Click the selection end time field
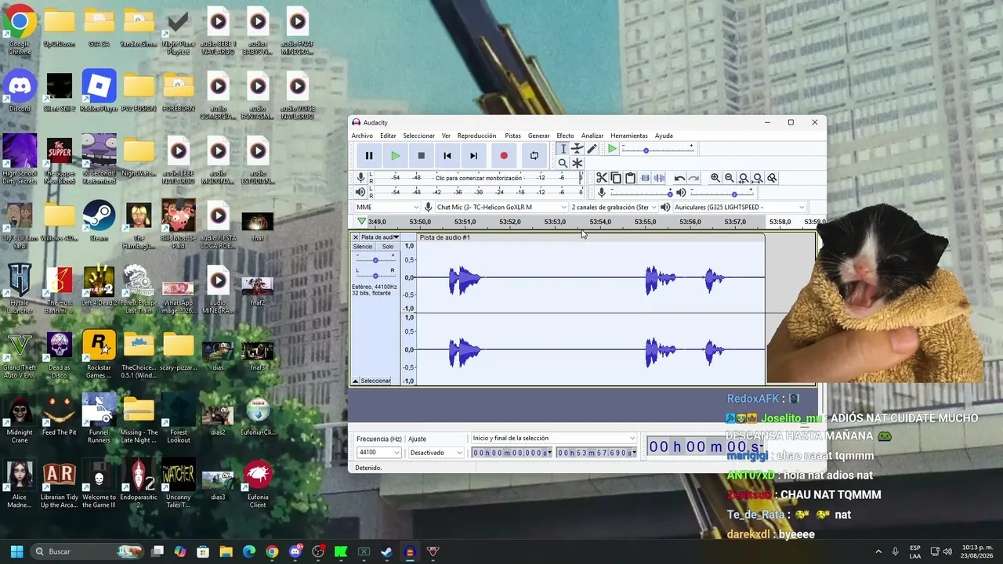 [x=596, y=453]
